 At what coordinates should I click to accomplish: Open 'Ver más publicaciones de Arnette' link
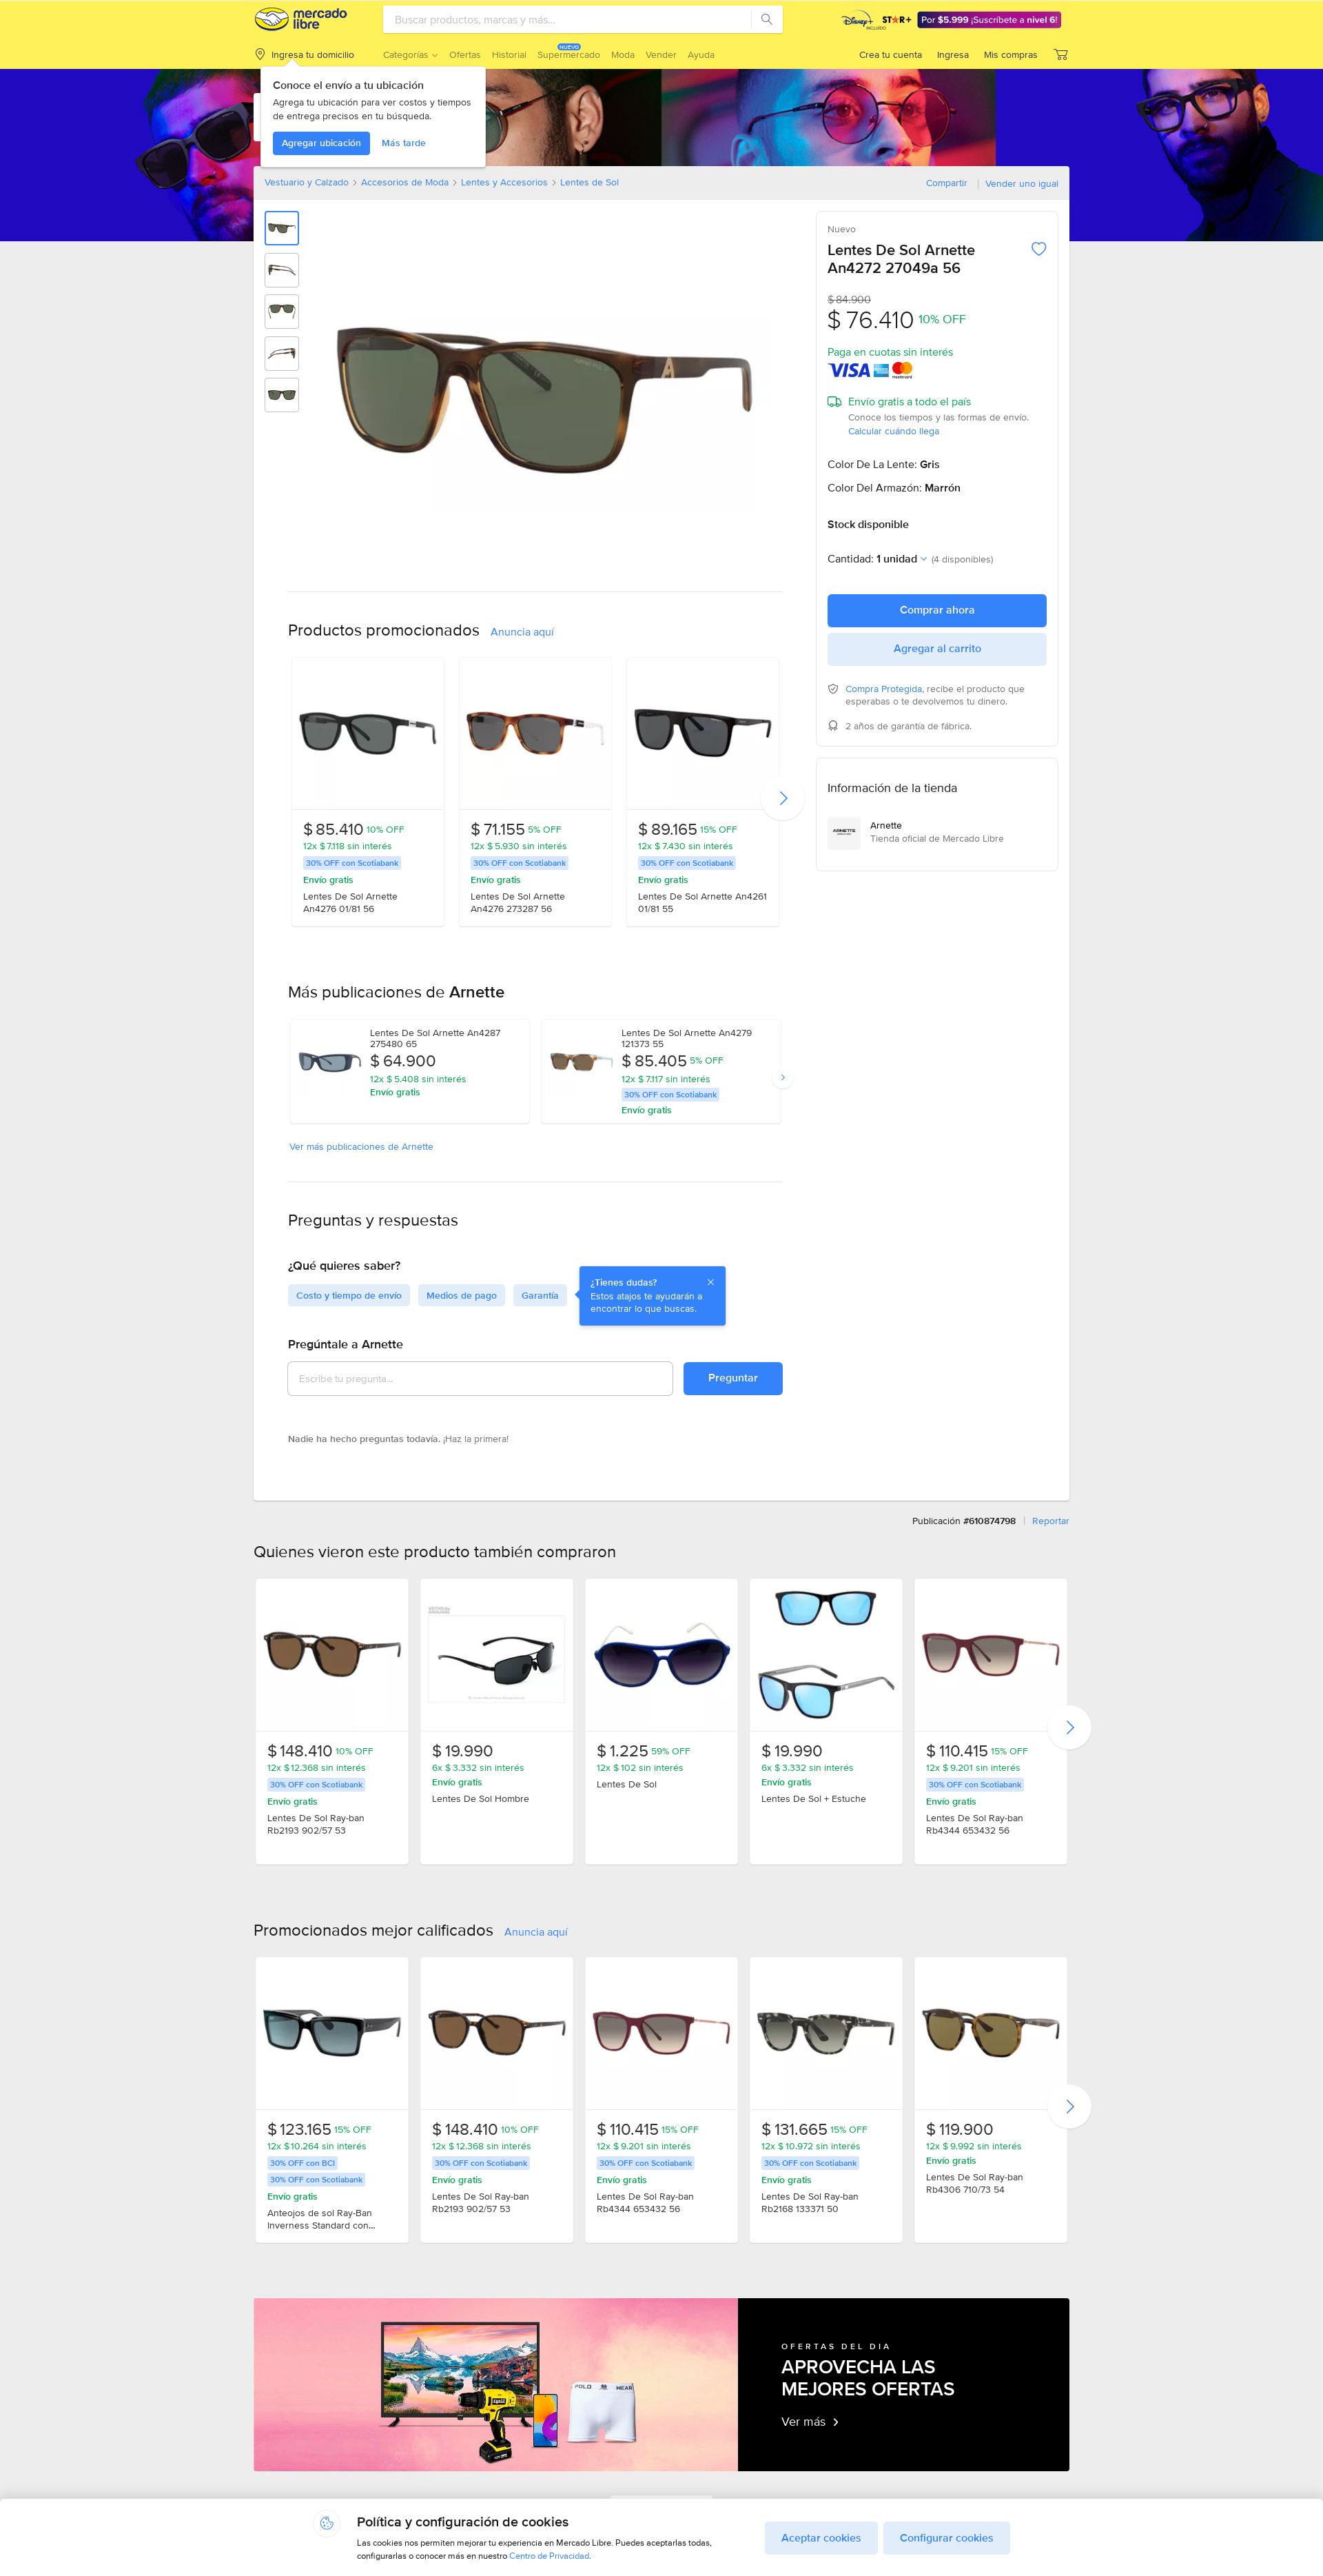point(361,1147)
